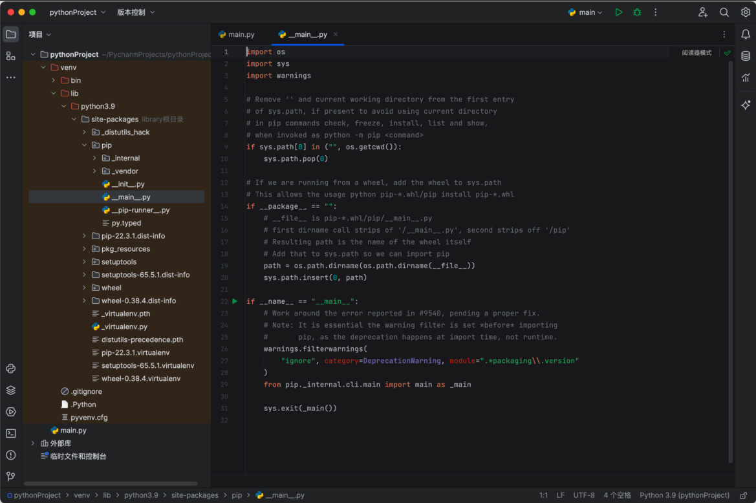The image size is (756, 503).
Task: Collapse the pip folder in project tree
Action: pos(84,145)
